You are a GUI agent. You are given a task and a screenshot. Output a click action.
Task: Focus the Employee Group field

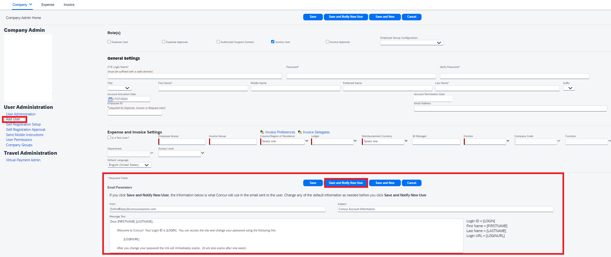(x=182, y=141)
